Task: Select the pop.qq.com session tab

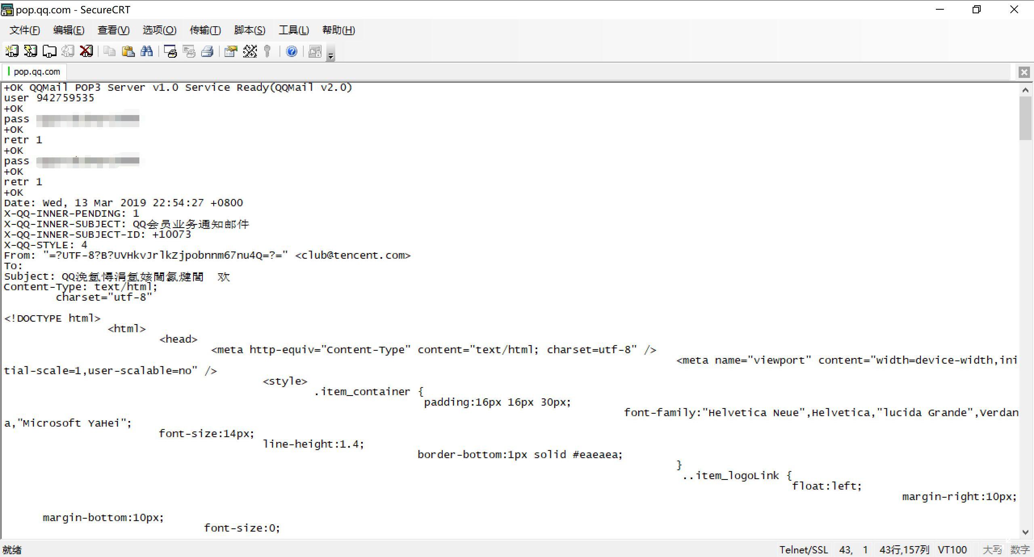Action: click(x=36, y=72)
